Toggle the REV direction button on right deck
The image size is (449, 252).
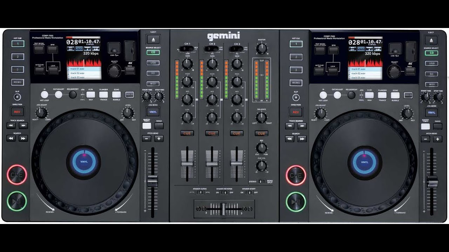click(x=296, y=112)
